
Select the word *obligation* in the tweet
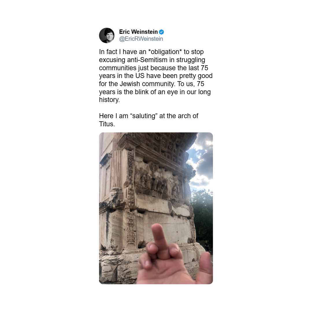click(165, 52)
